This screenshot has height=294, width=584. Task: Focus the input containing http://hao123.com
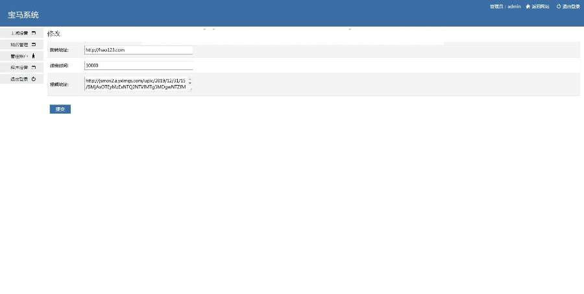(x=138, y=50)
